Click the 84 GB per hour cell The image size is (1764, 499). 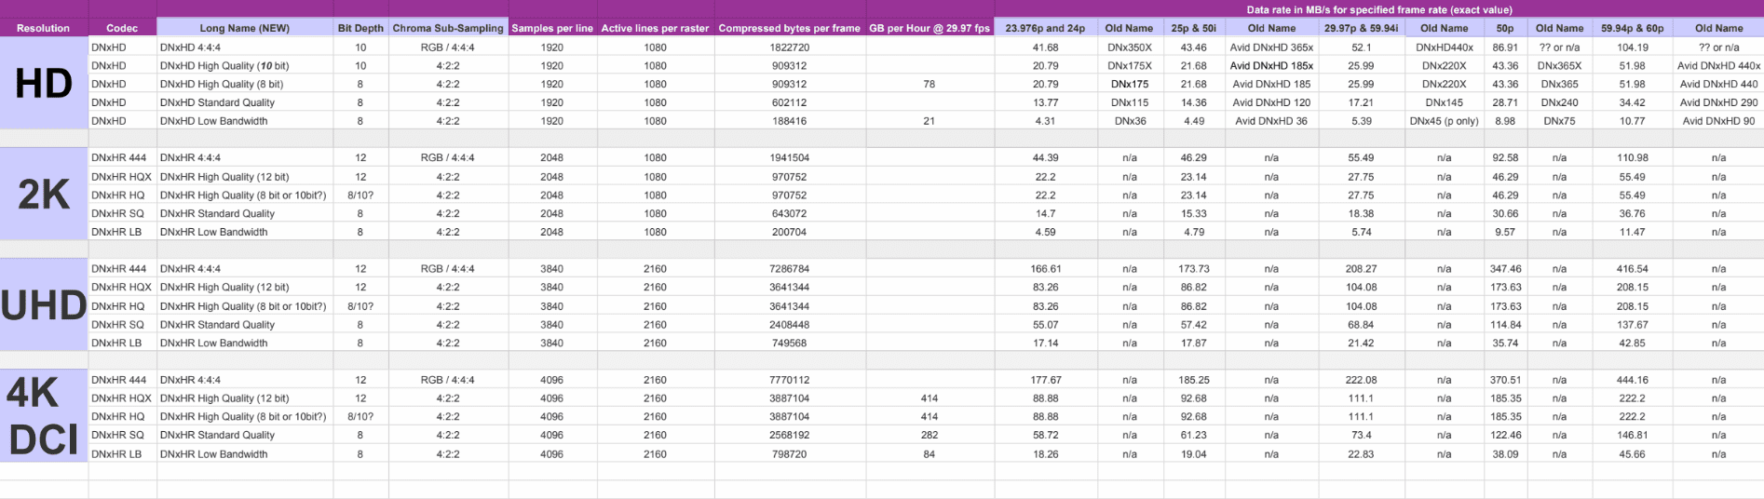(929, 454)
